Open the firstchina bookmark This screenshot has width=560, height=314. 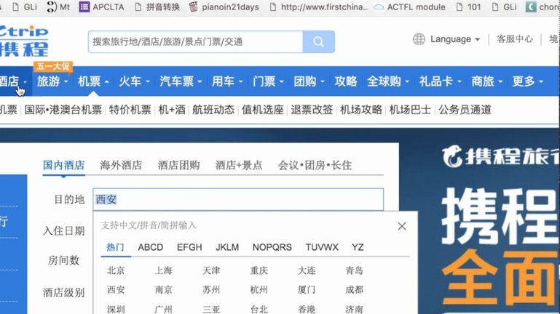click(318, 7)
